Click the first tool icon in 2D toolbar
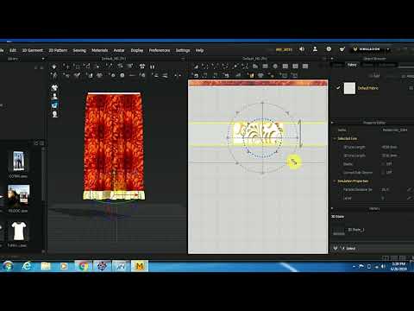The height and width of the screenshot is (311, 414). 196,67
